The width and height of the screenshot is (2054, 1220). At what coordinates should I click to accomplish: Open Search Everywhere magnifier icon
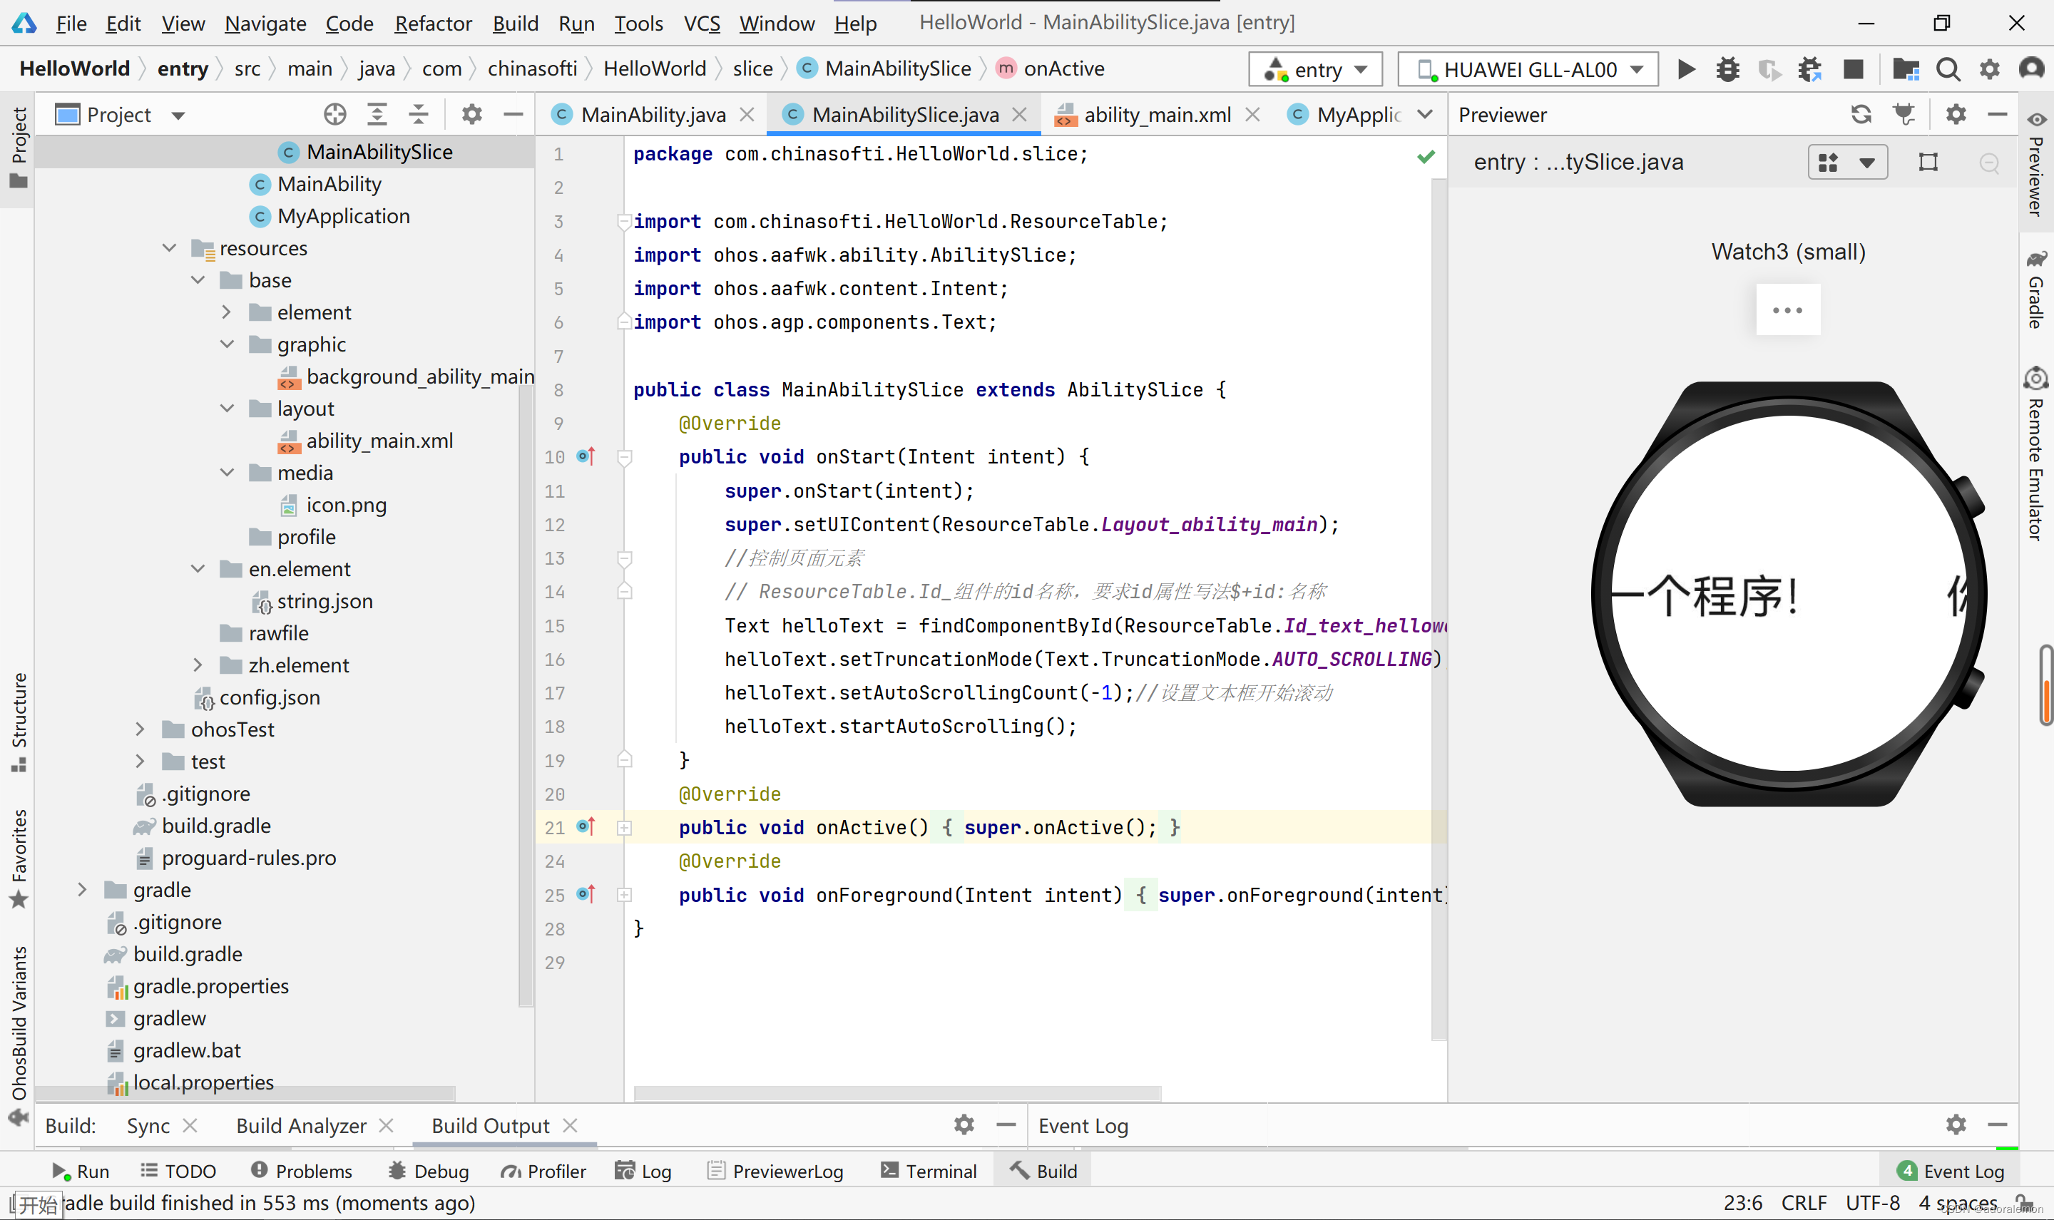1947,69
